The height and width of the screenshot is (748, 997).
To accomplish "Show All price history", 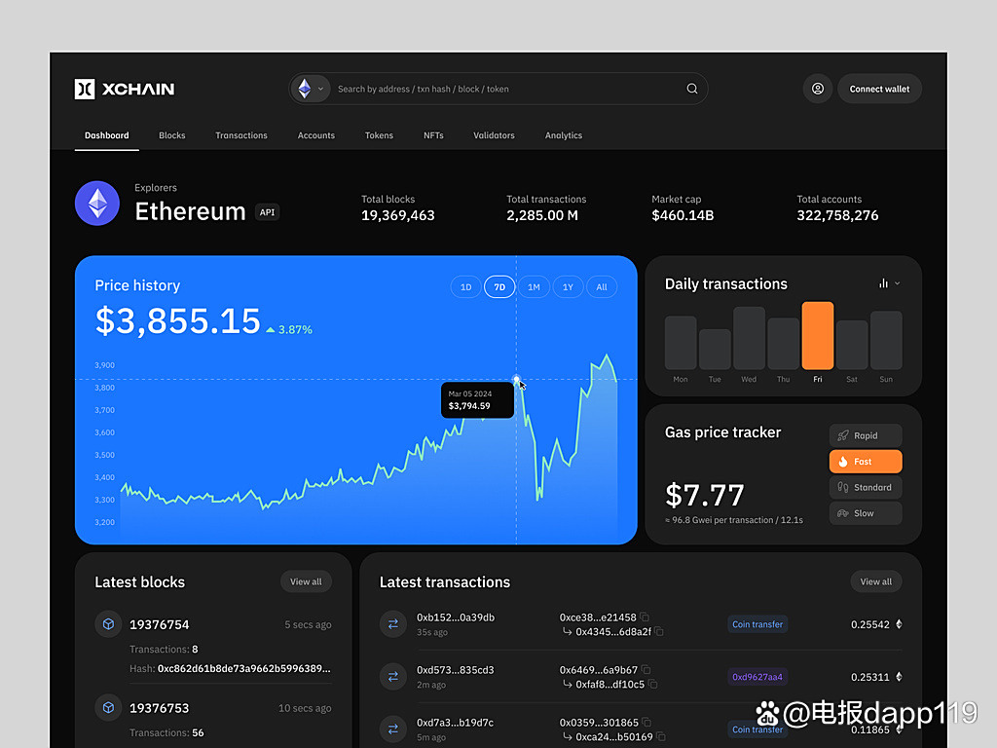I will pyautogui.click(x=602, y=287).
